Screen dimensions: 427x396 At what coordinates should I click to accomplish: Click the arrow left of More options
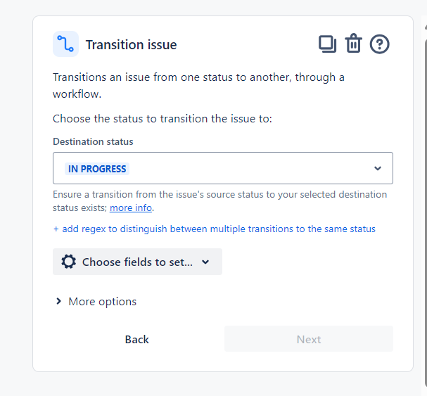pyautogui.click(x=58, y=301)
